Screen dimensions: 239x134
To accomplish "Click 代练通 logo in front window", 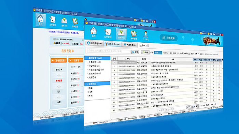I will (x=212, y=41).
